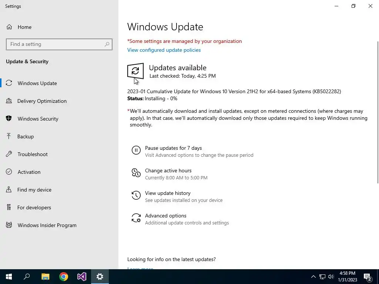Launch Google Chrome from the taskbar
Viewport: 379px width, 284px height.
pyautogui.click(x=64, y=277)
